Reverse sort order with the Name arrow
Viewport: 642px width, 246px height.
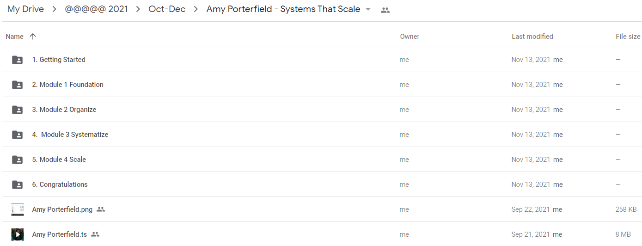32,37
